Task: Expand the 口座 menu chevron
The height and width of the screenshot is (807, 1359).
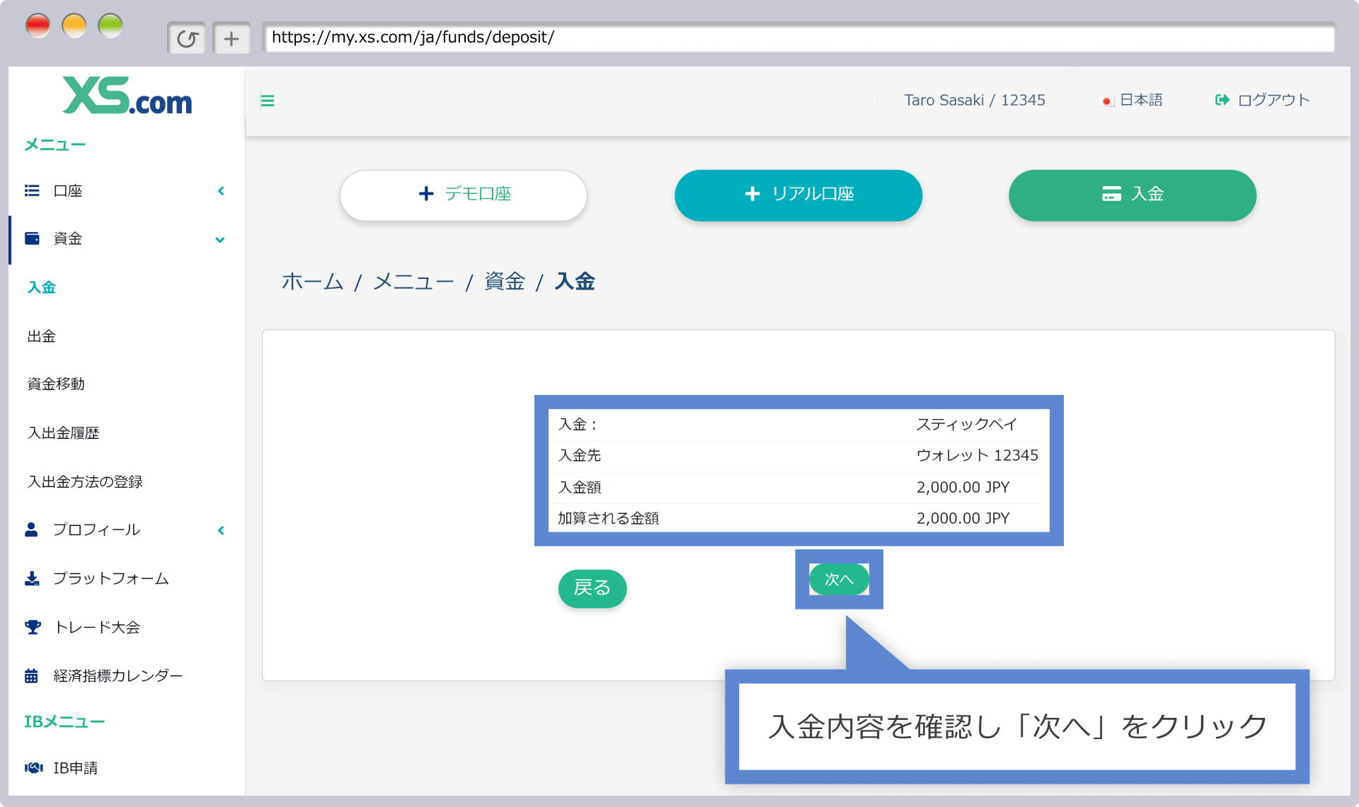Action: (x=221, y=191)
